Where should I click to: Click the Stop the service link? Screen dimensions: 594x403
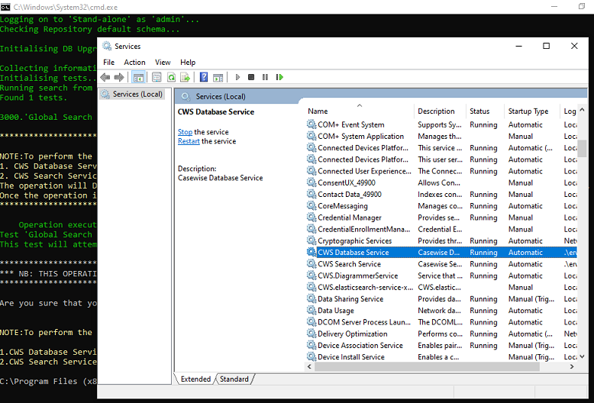coord(185,132)
